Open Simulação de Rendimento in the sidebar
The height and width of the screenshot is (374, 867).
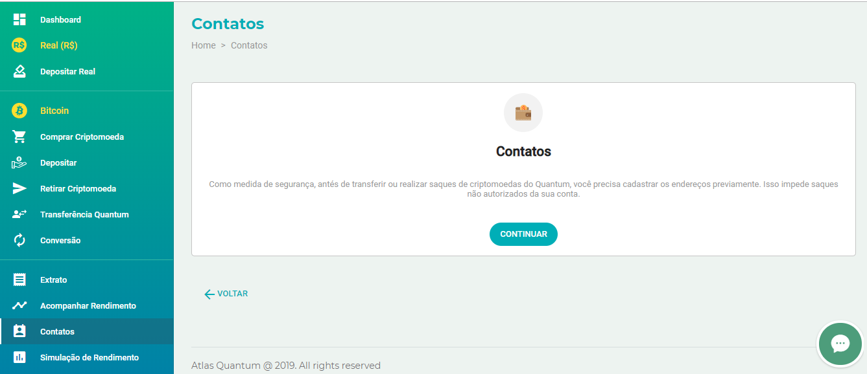pyautogui.click(x=87, y=357)
